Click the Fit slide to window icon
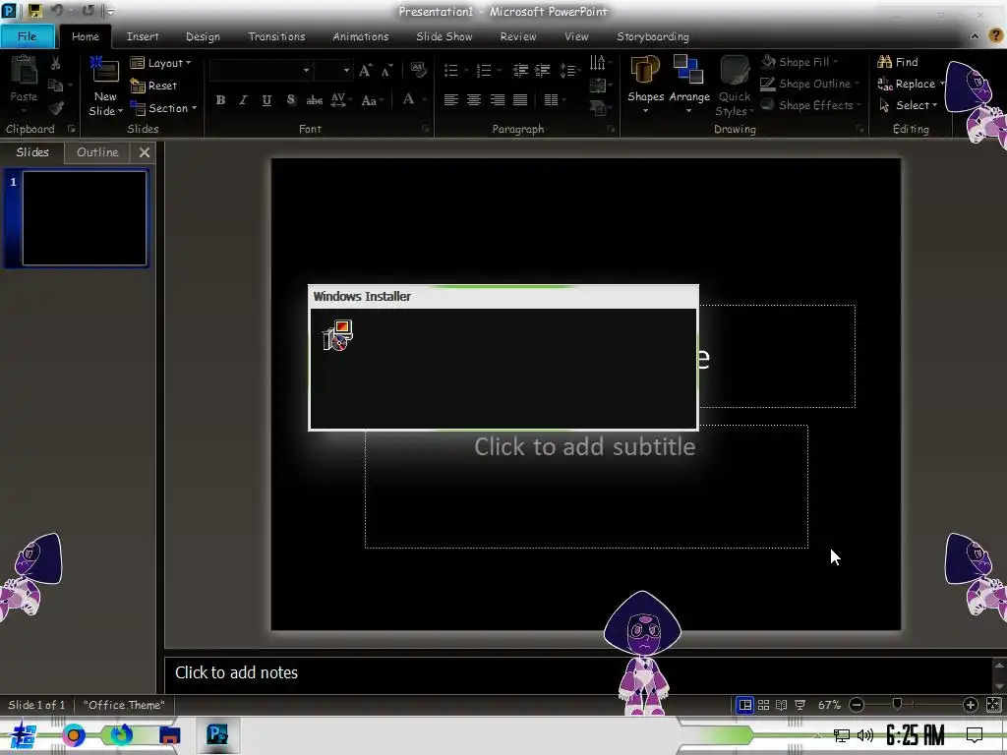This screenshot has width=1007, height=755. pyautogui.click(x=993, y=705)
